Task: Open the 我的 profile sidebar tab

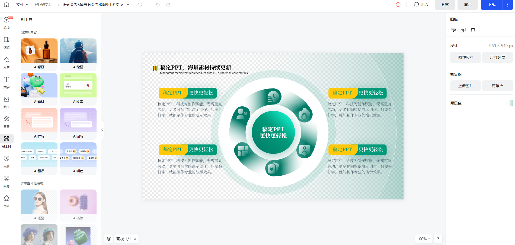Action: pos(7,182)
